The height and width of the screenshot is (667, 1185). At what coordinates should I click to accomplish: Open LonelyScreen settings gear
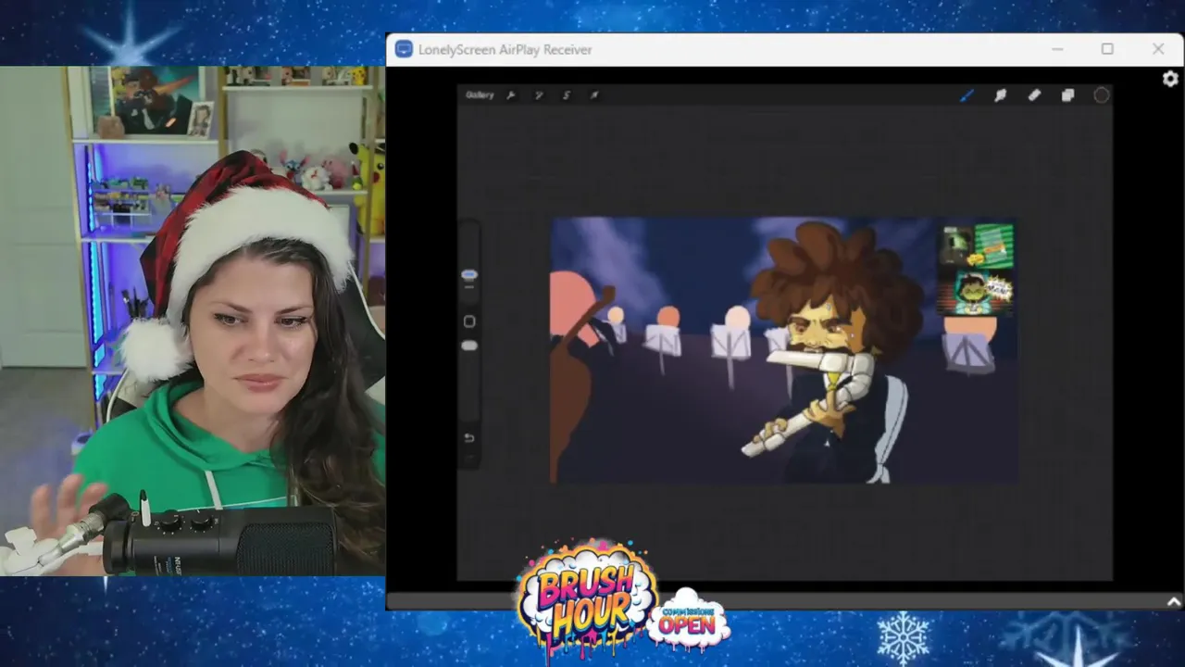pyautogui.click(x=1170, y=80)
